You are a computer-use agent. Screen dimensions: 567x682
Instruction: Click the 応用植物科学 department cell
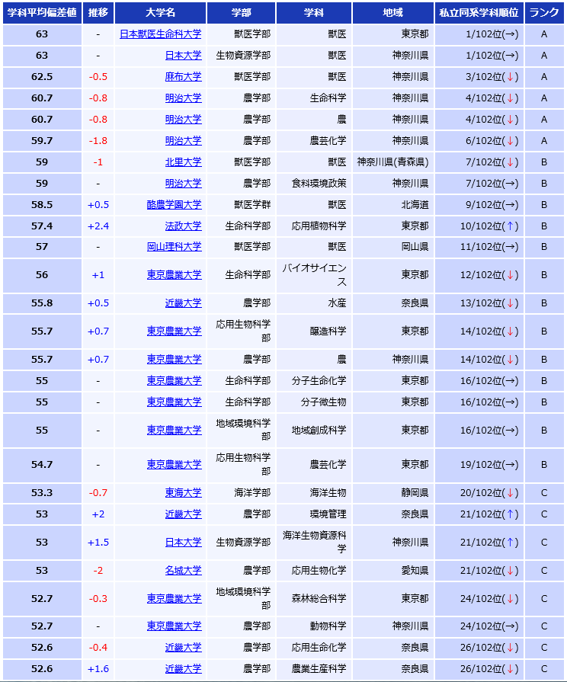314,226
